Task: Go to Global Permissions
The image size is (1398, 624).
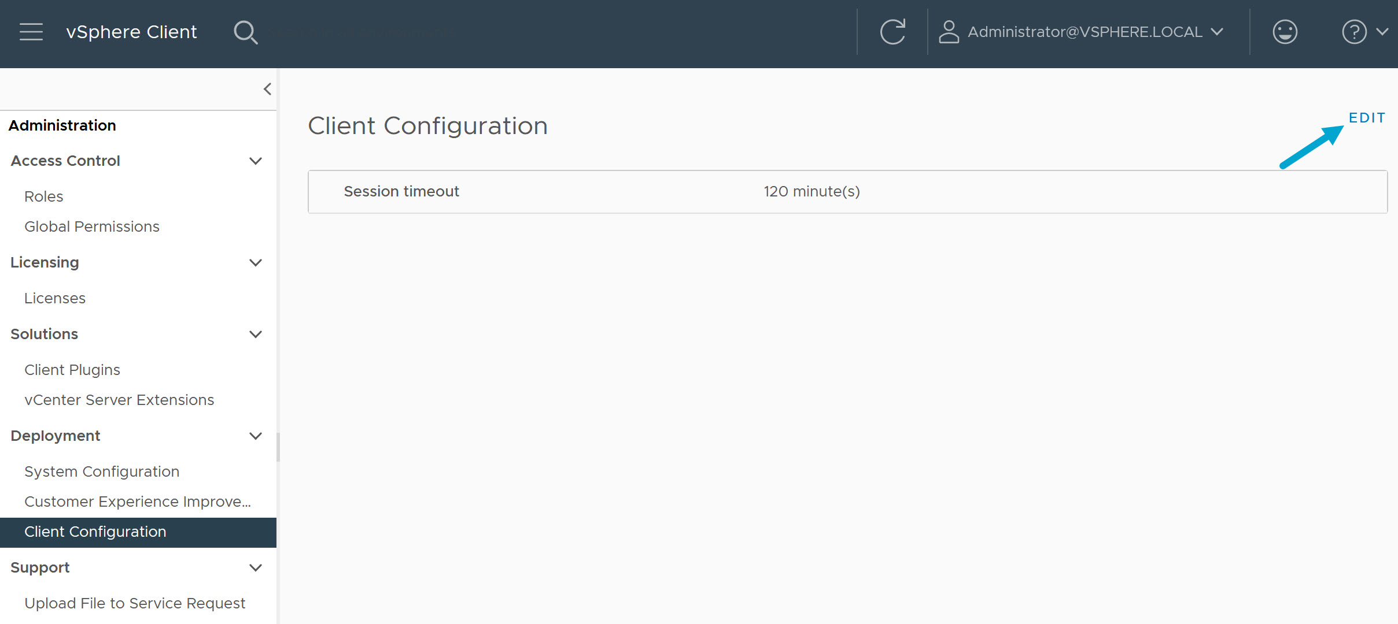Action: pos(92,226)
